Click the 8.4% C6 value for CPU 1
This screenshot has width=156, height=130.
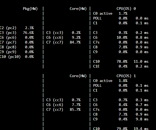tap(123, 105)
